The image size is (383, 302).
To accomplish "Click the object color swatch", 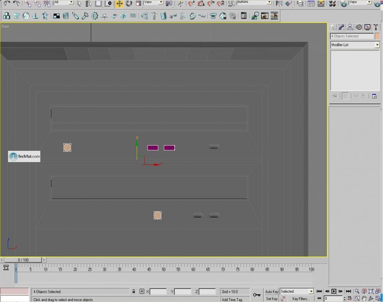I will pos(377,36).
